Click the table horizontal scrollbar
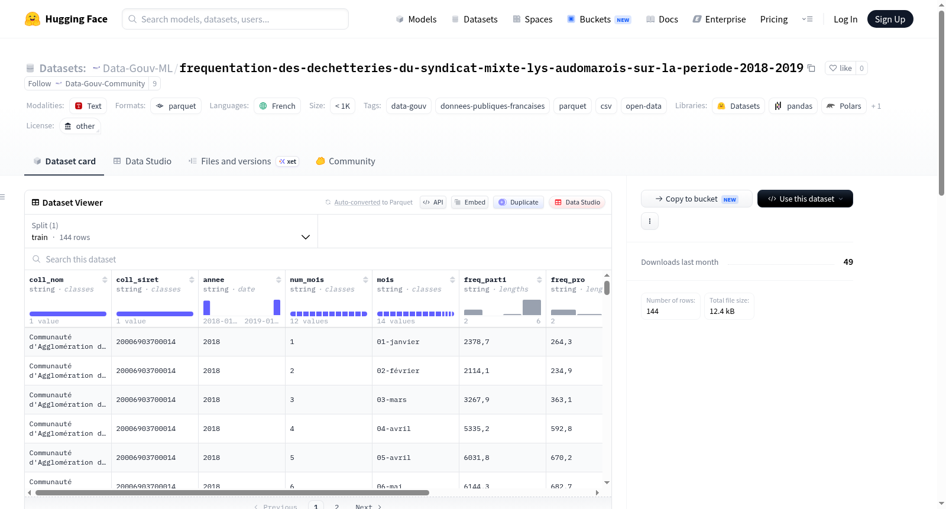The image size is (946, 509). click(232, 492)
